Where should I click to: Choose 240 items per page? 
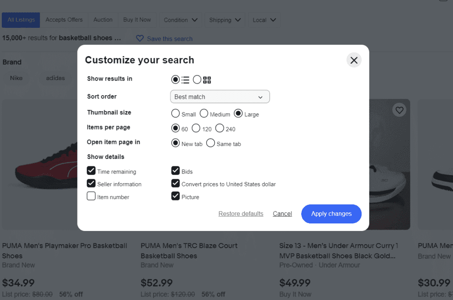(219, 128)
